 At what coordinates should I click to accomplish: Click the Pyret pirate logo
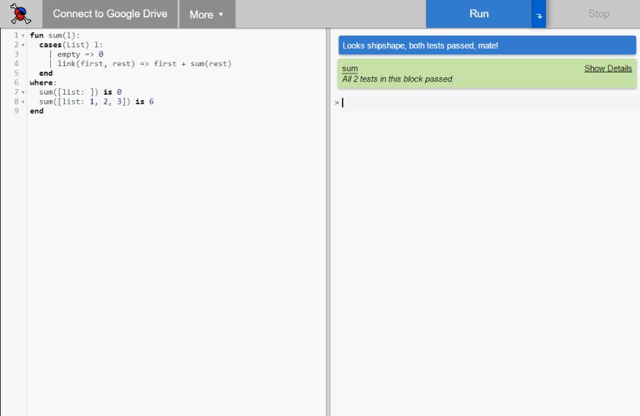pyautogui.click(x=20, y=14)
